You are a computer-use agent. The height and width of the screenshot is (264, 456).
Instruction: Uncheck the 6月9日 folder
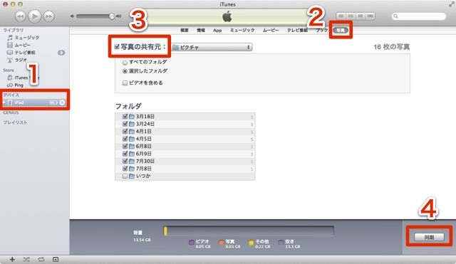(125, 154)
